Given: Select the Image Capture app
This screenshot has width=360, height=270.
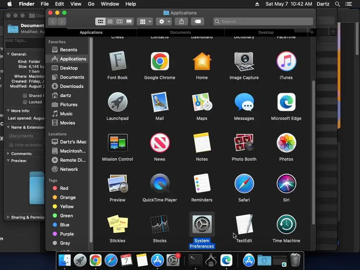Looking at the screenshot, I should (244, 61).
